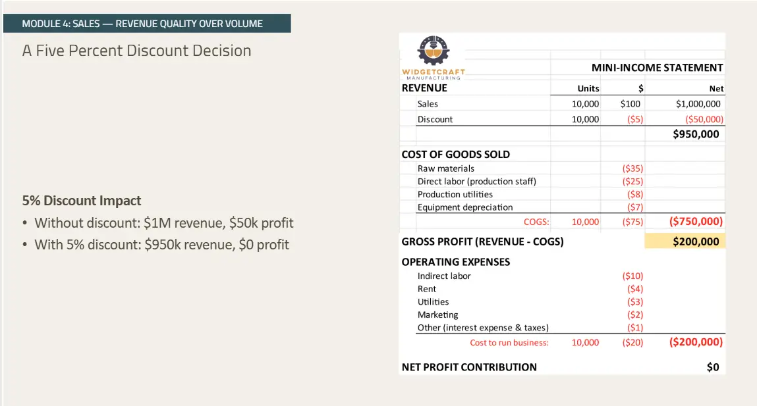Select the '5% Discount Impact' heading
This screenshot has height=406, width=757.
pos(82,201)
